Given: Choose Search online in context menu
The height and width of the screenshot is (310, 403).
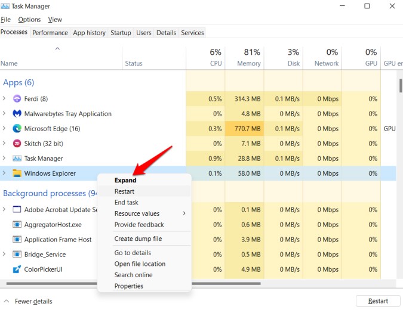Looking at the screenshot, I should click(x=144, y=275).
